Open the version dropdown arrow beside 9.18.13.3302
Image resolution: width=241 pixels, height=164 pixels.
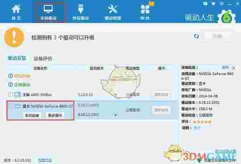tap(116, 115)
